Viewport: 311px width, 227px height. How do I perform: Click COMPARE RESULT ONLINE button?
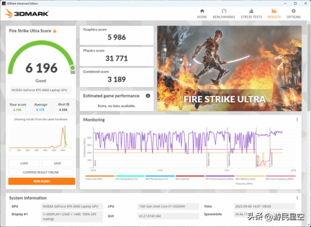(41, 172)
